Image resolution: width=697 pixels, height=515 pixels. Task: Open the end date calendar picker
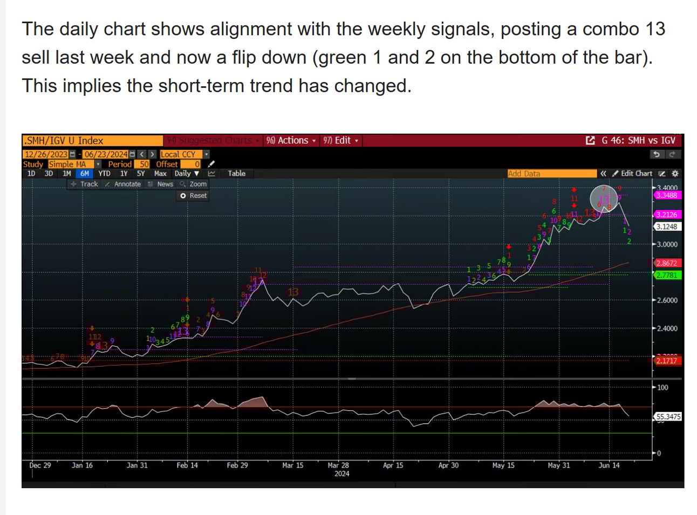click(132, 154)
